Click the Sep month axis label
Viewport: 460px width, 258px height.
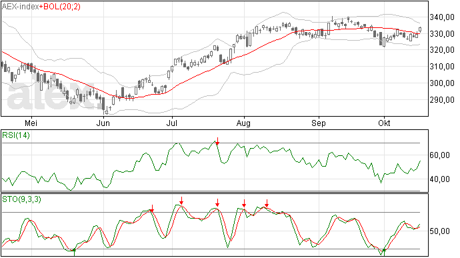(319, 123)
